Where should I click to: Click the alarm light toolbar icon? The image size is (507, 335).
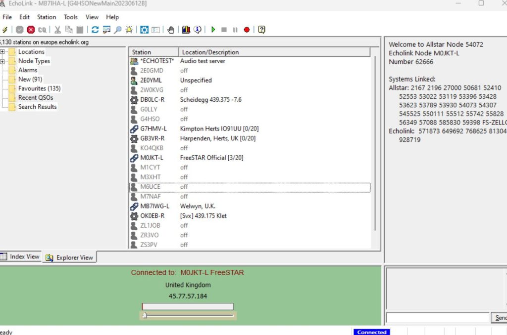point(129,30)
